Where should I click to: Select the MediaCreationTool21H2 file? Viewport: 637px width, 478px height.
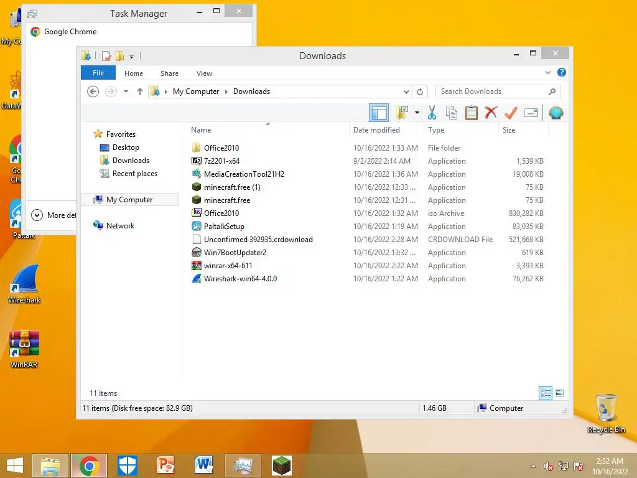(x=244, y=174)
